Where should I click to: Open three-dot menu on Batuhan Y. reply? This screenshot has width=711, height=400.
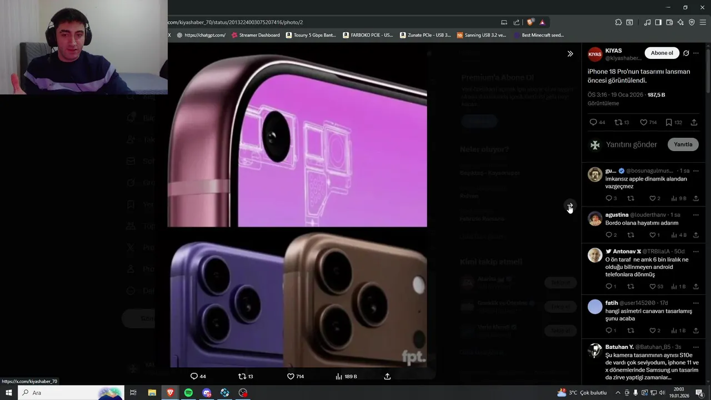pos(695,347)
